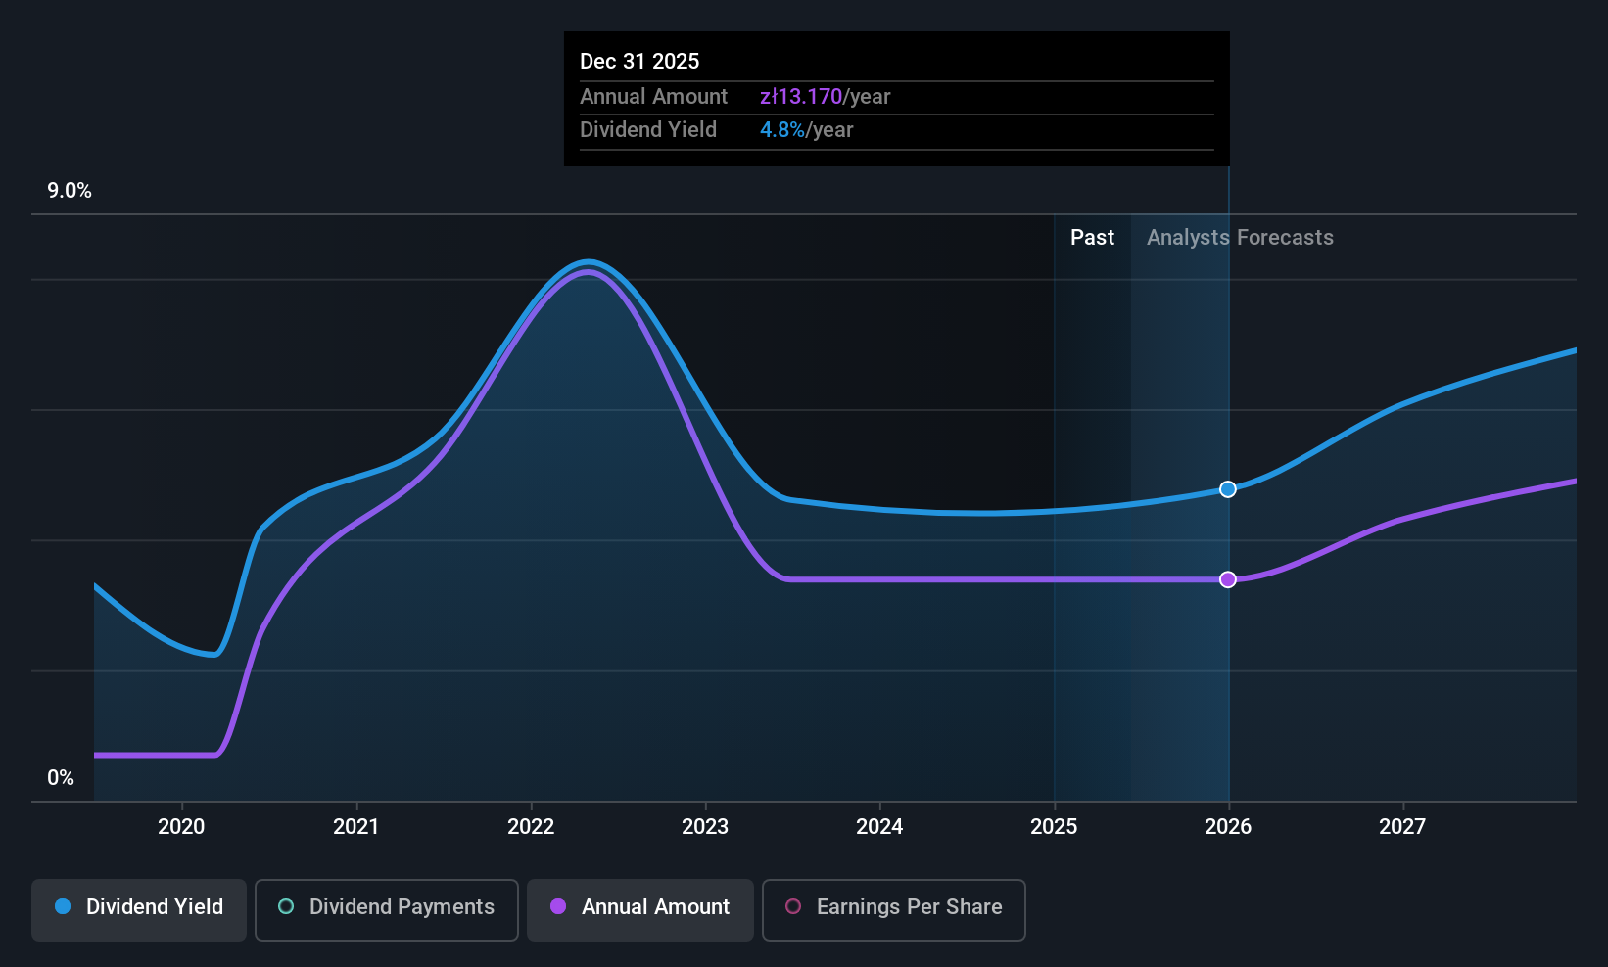This screenshot has height=967, width=1608.
Task: Toggle the Dividend Yield legend series
Action: click(139, 909)
